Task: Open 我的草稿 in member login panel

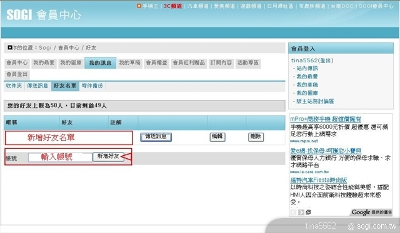Action: tap(307, 85)
